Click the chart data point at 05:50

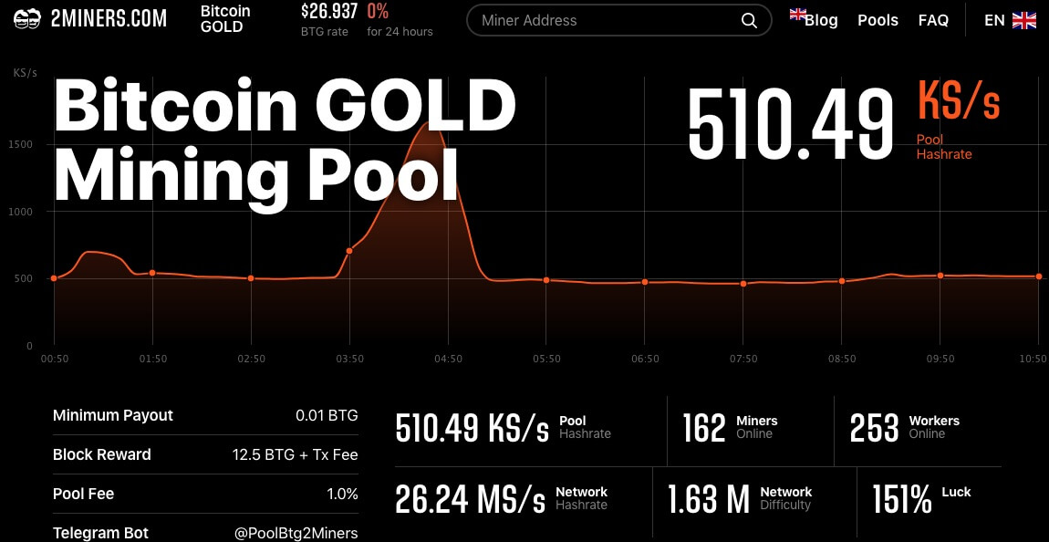[545, 280]
